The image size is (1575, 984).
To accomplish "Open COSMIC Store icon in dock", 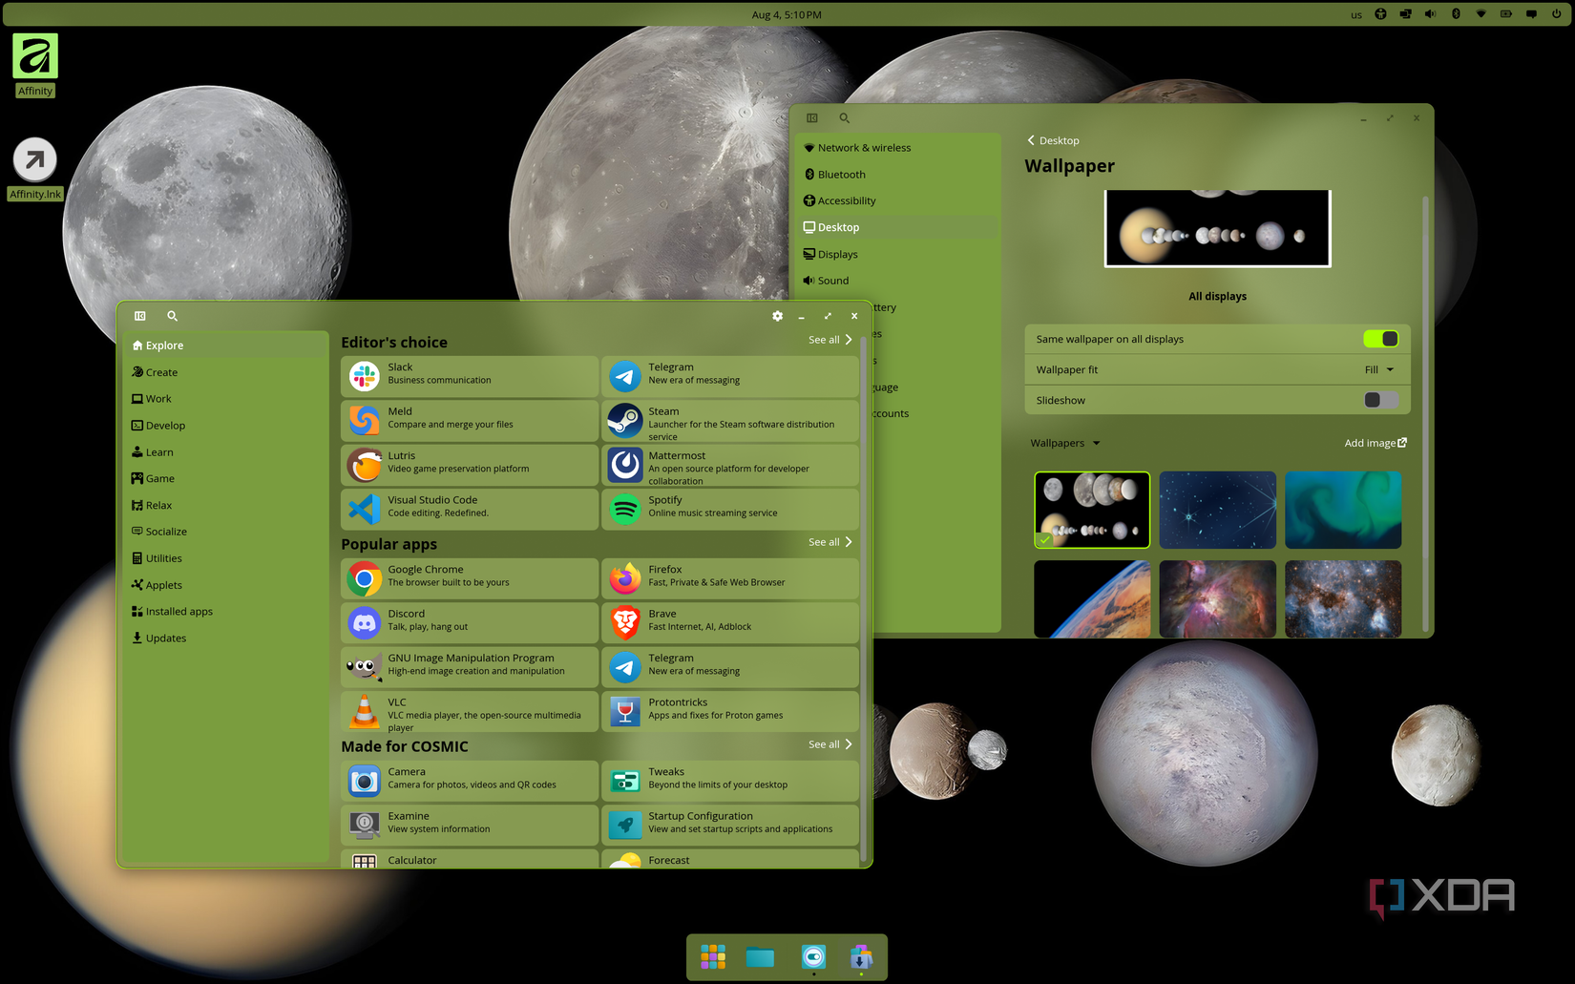I will coord(861,956).
